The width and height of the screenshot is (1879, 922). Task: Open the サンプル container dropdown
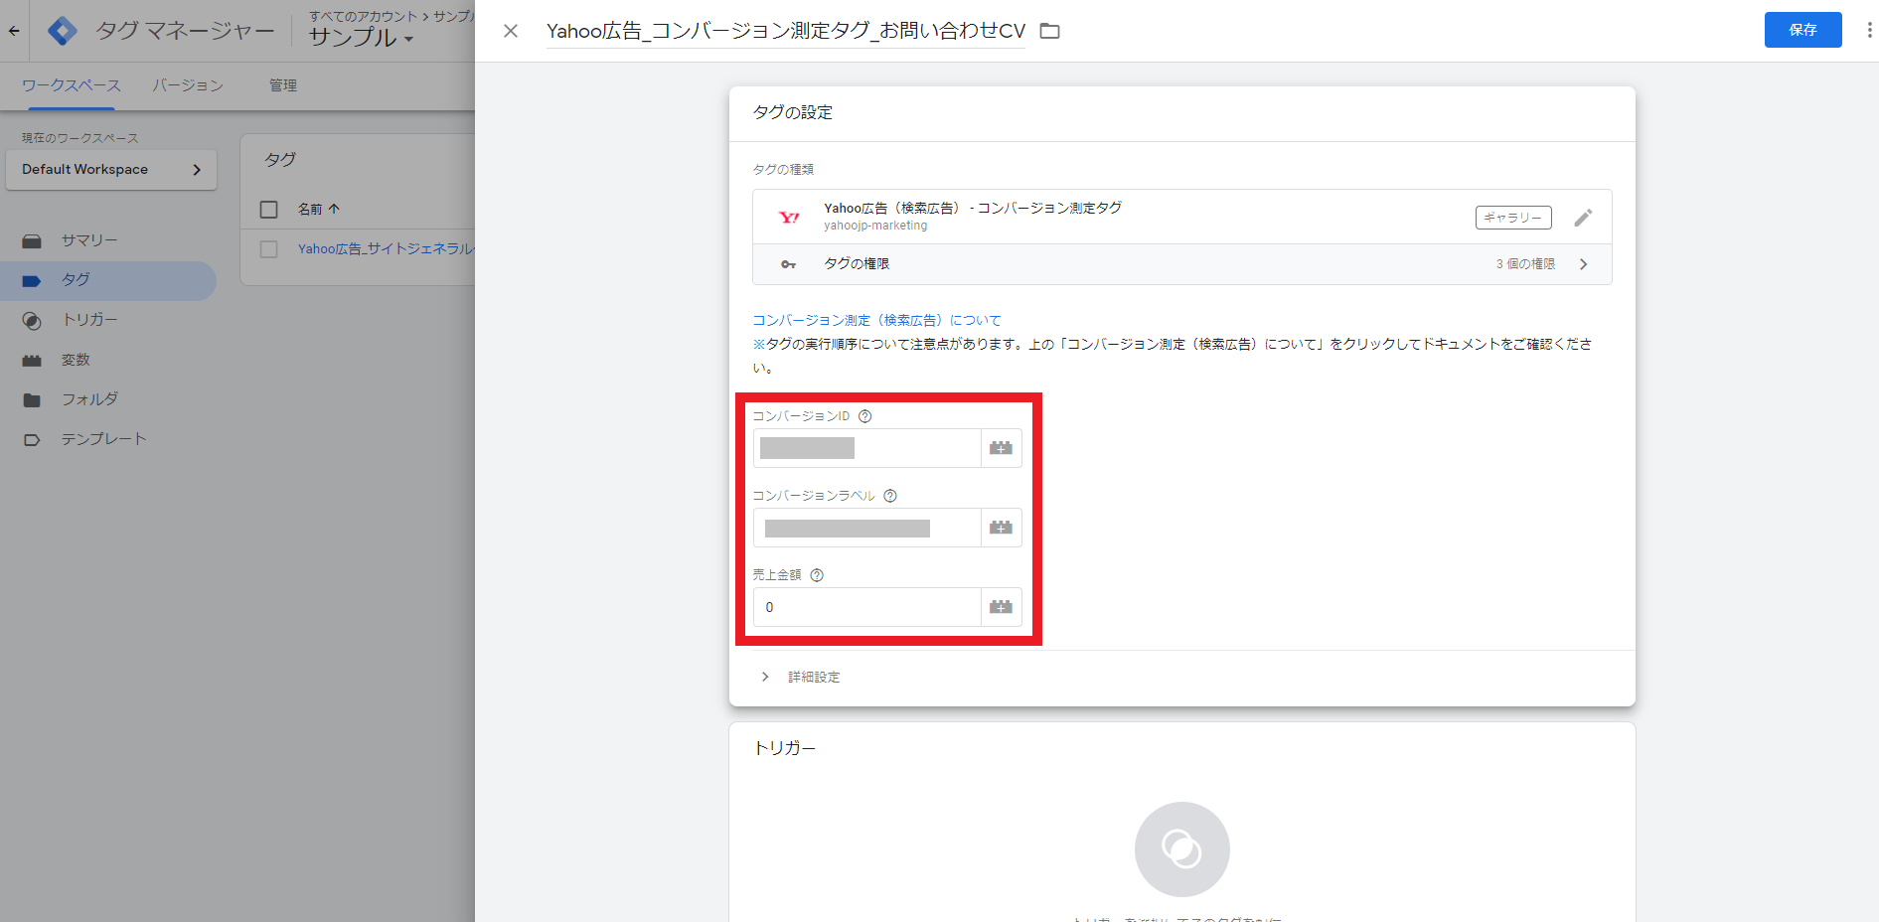(361, 38)
